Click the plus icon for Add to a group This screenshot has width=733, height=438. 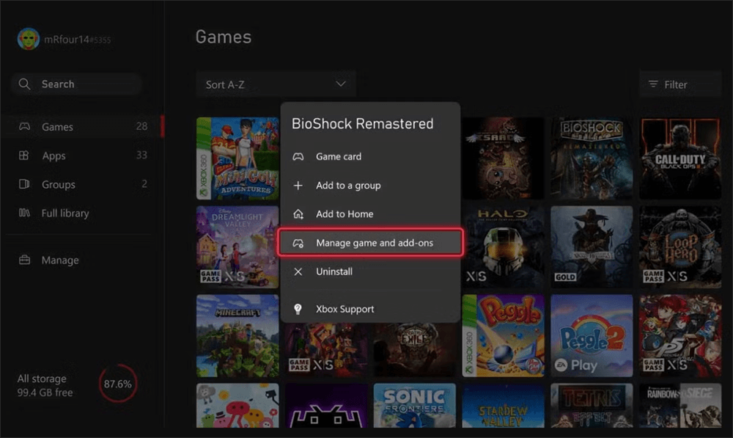(298, 186)
